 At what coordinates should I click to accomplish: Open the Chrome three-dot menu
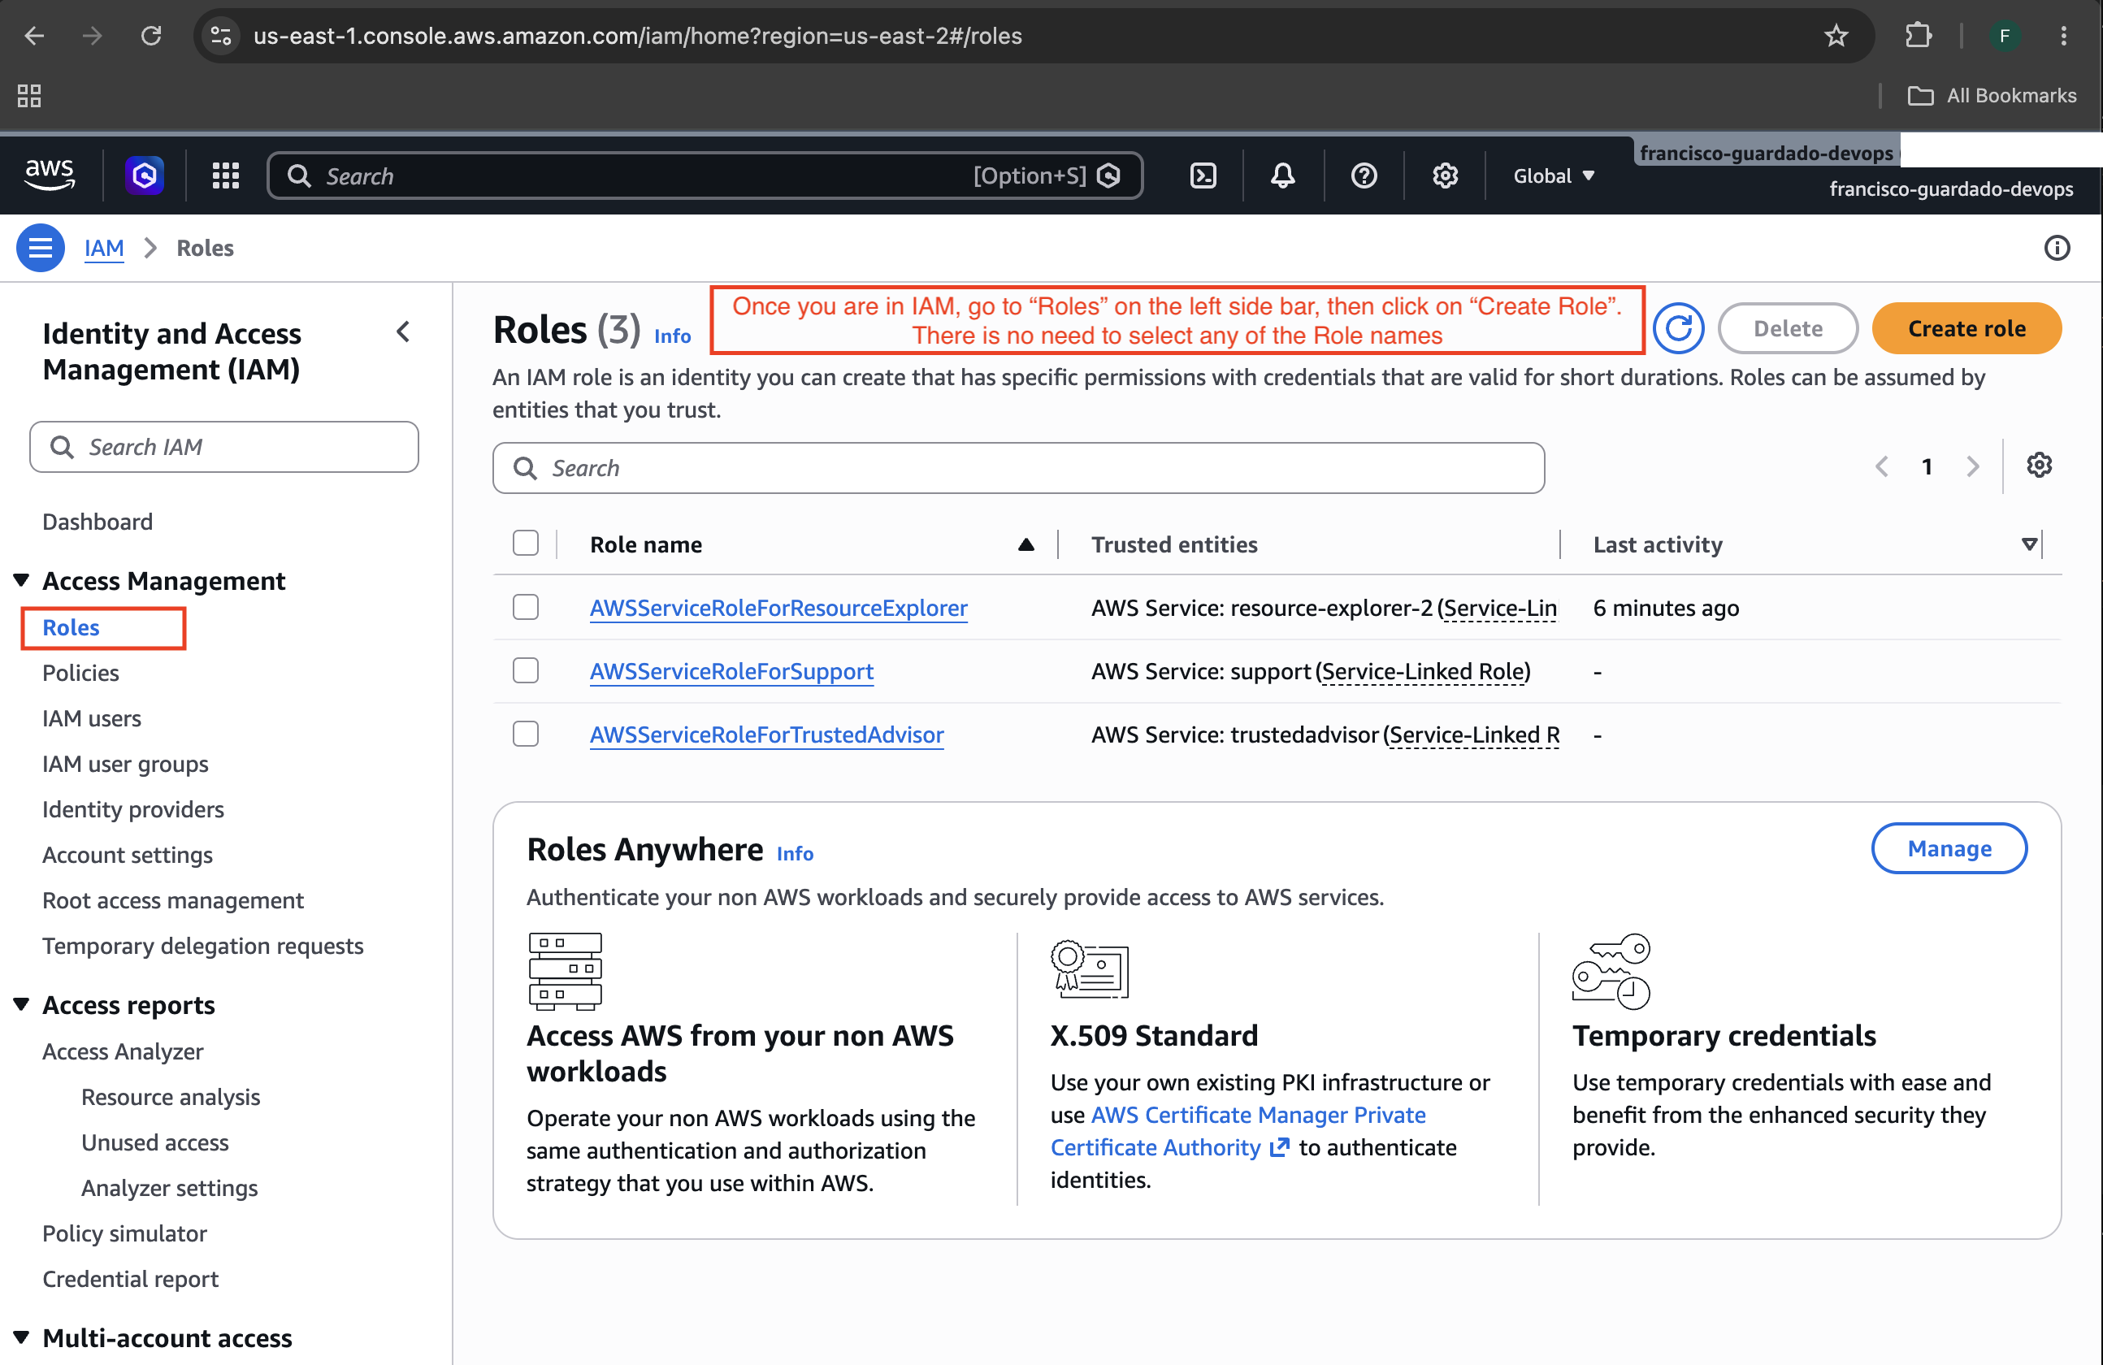(2064, 35)
